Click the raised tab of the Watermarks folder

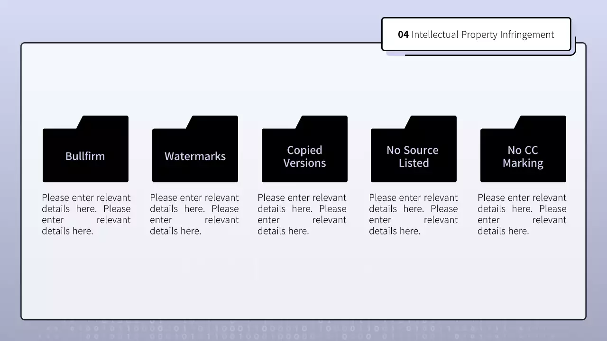(x=214, y=122)
